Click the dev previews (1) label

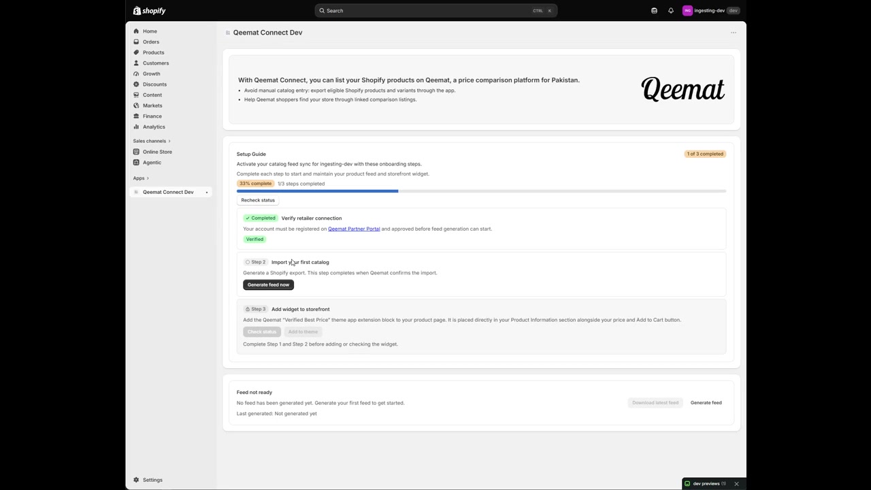coord(710,484)
